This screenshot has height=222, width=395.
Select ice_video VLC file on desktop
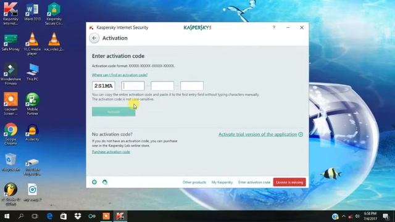pyautogui.click(x=54, y=42)
